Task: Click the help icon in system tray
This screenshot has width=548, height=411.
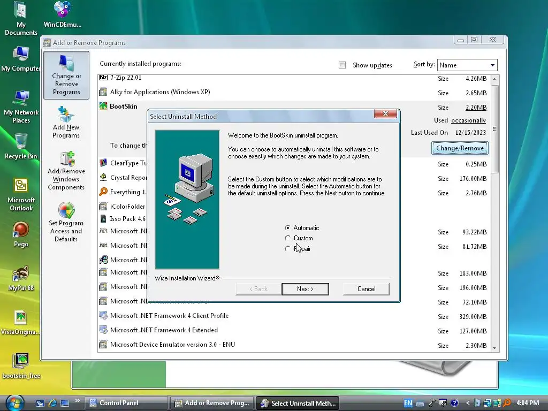Action: [x=454, y=403]
